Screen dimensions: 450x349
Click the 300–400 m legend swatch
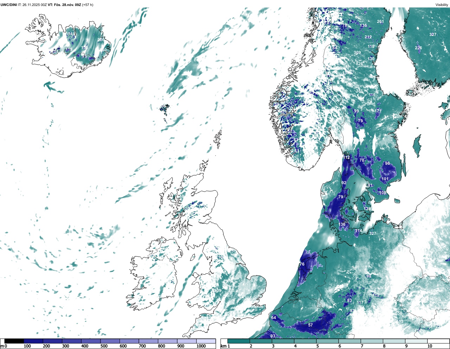click(72, 341)
